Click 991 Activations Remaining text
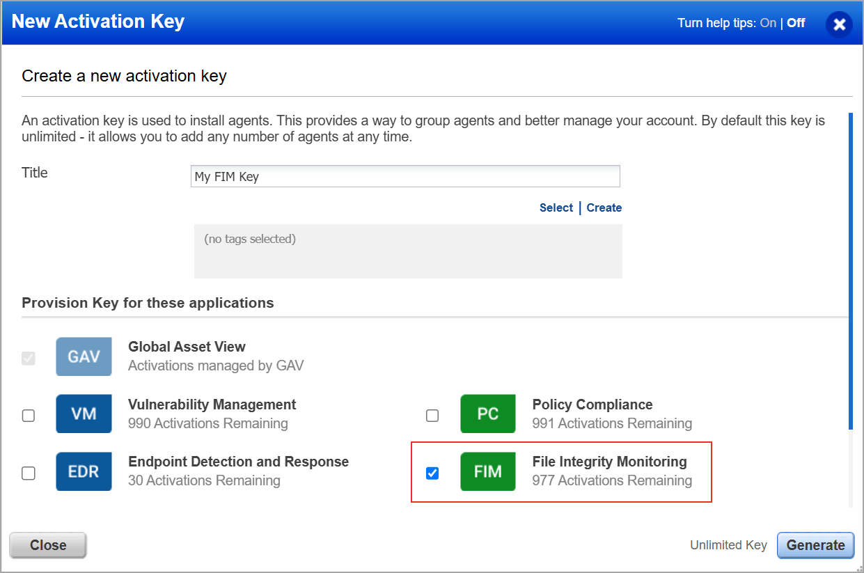The height and width of the screenshot is (573, 864). [612, 423]
